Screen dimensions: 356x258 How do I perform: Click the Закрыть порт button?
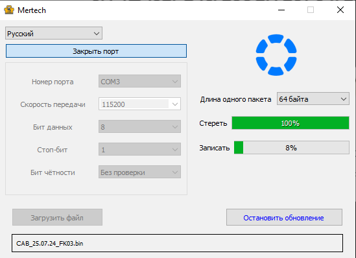[x=96, y=51]
